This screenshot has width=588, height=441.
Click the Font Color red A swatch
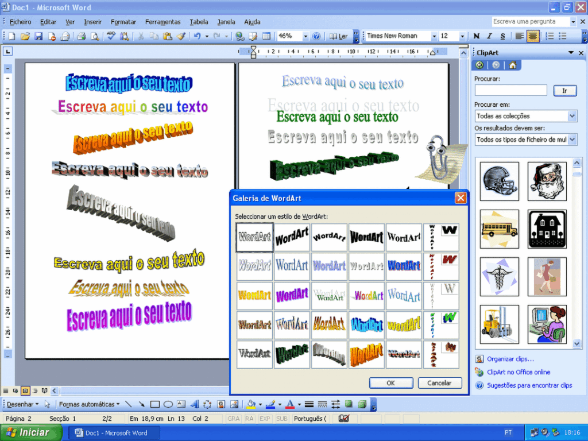(x=289, y=404)
